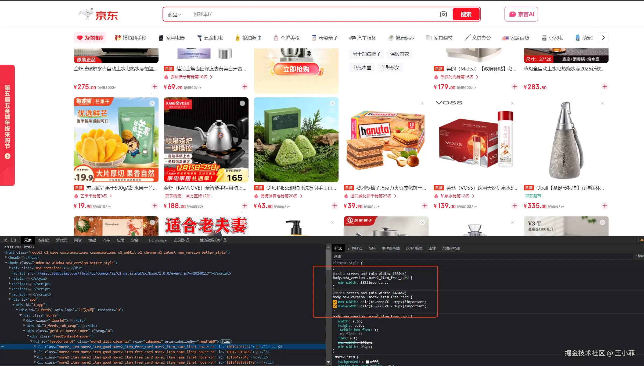Click the inspect element picker icon
The image size is (644, 366).
point(5,240)
